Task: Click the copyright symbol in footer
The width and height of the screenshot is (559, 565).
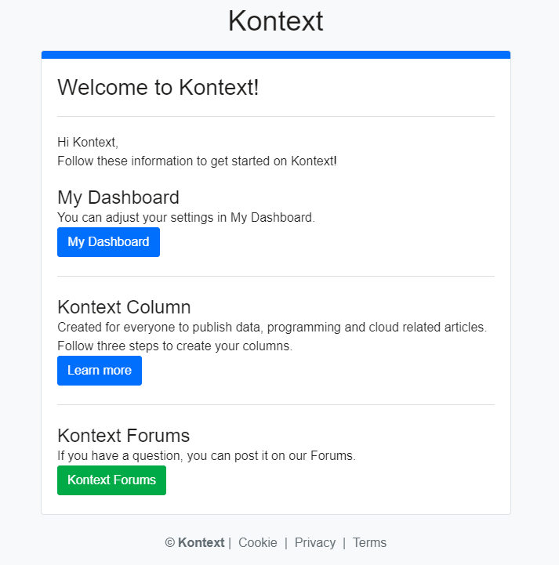Action: click(170, 542)
